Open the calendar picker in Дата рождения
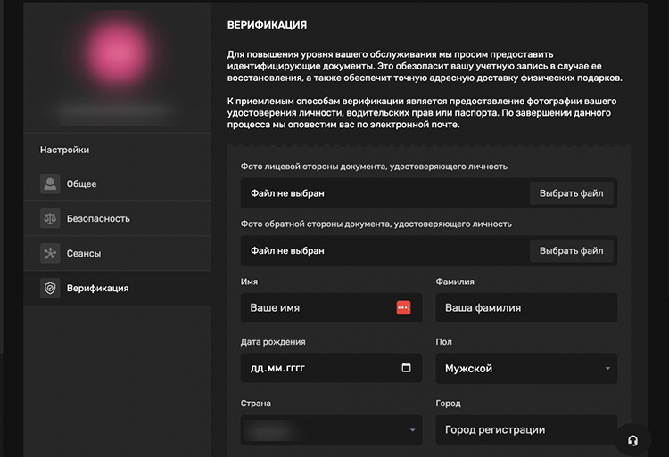669x457 pixels. pos(406,368)
